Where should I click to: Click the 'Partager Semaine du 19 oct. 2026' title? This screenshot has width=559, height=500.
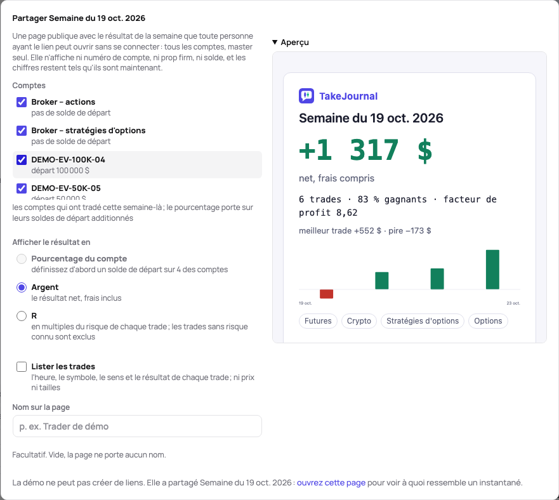click(79, 18)
